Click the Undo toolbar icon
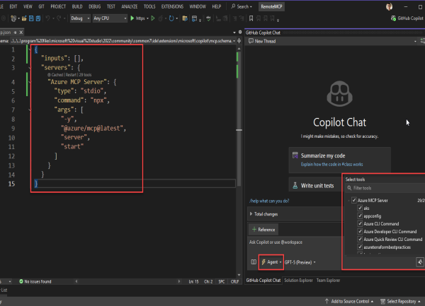 pos(47,18)
